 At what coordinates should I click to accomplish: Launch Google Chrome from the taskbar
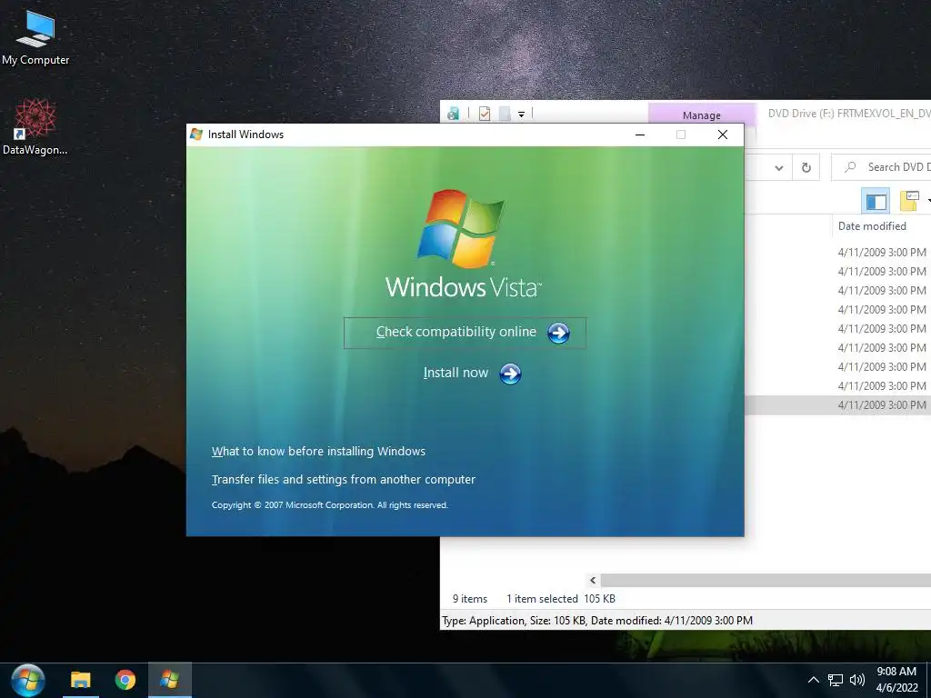125,680
